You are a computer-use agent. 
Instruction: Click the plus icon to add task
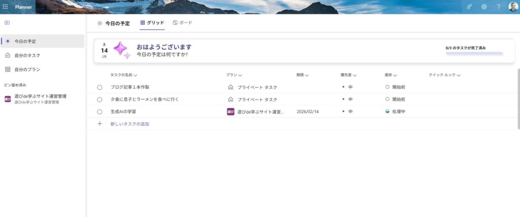coord(100,124)
